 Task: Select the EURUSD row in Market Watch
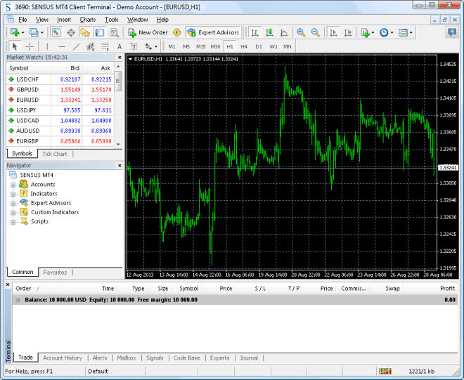(x=60, y=100)
